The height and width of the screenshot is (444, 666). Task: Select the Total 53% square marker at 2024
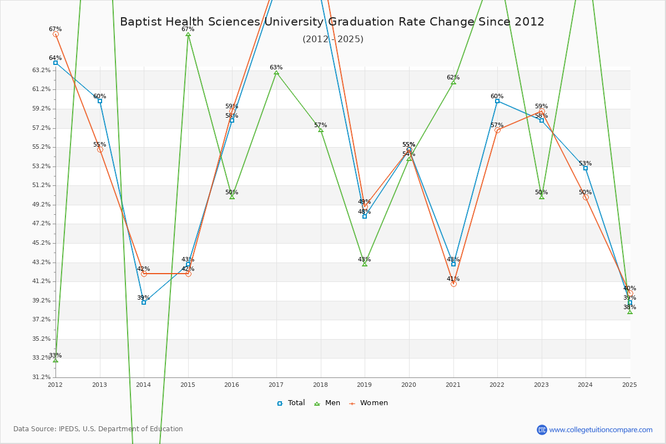coord(586,168)
